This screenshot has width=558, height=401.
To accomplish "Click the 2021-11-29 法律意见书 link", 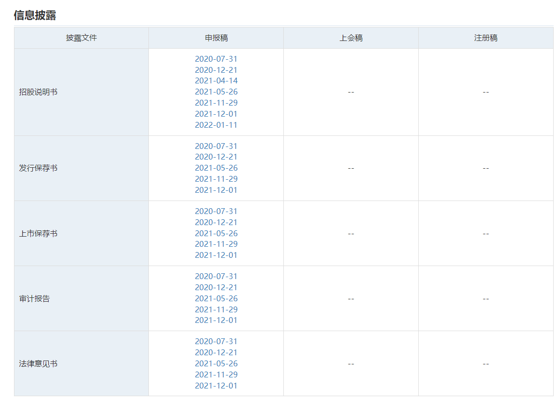I will [x=216, y=374].
